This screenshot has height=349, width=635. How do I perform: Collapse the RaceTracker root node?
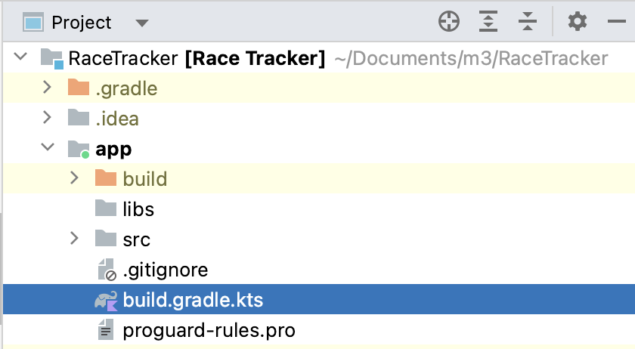20,57
